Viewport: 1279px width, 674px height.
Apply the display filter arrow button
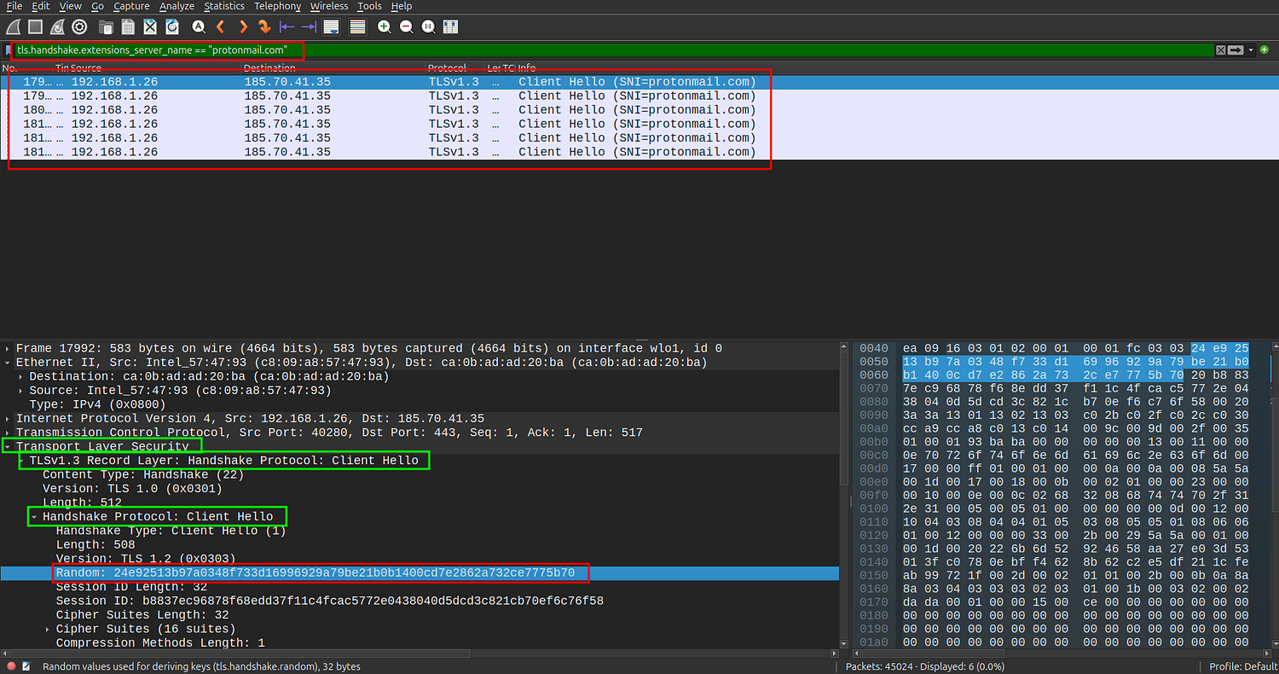[x=1236, y=50]
